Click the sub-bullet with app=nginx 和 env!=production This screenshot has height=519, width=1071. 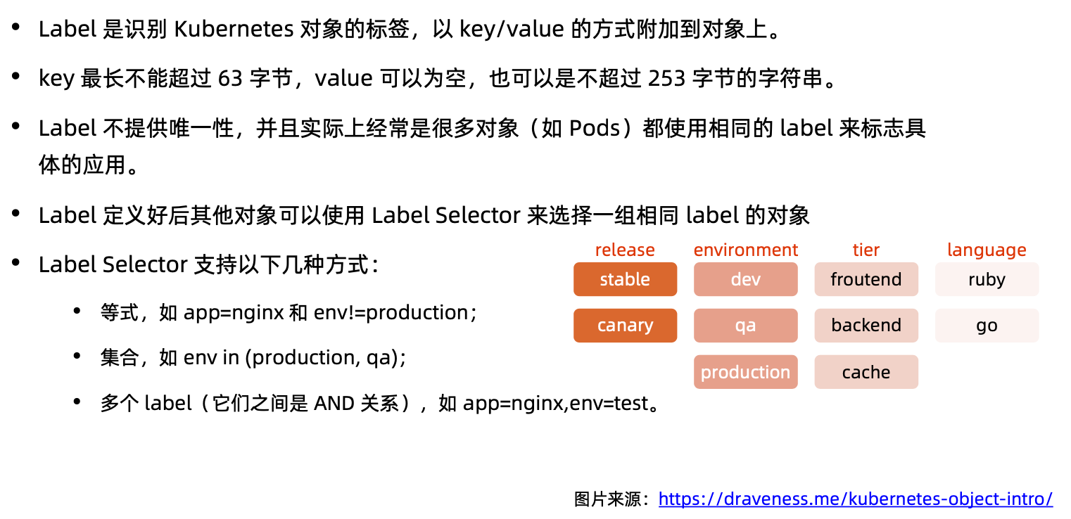coord(289,312)
